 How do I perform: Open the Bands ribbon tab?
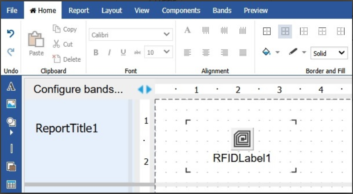pyautogui.click(x=222, y=10)
